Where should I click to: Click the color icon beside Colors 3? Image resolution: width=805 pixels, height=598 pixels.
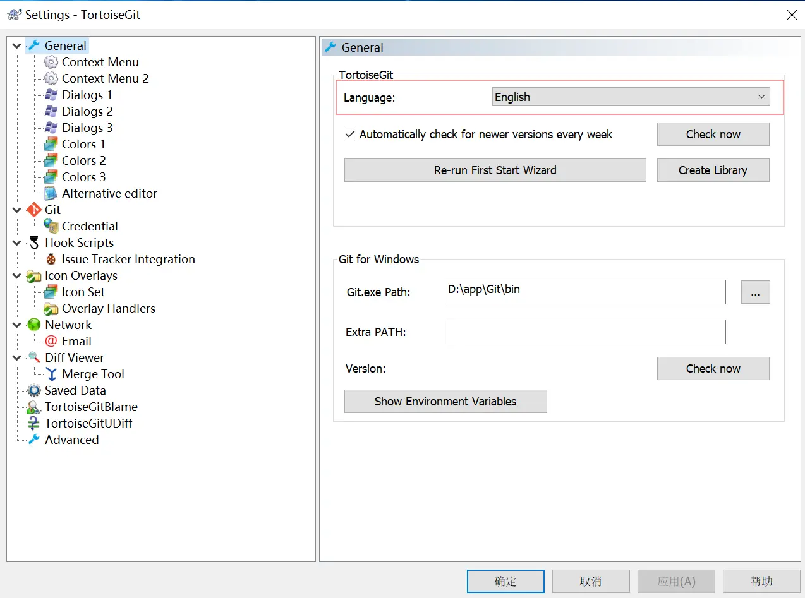click(x=51, y=177)
